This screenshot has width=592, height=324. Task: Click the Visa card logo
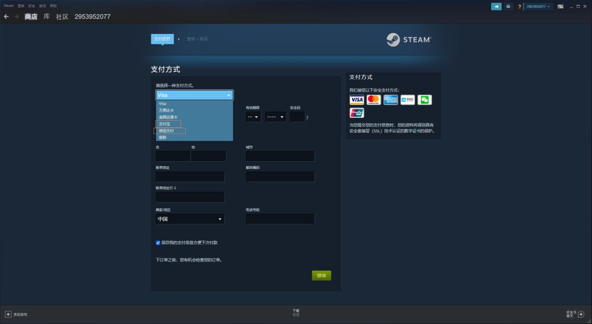click(x=356, y=100)
